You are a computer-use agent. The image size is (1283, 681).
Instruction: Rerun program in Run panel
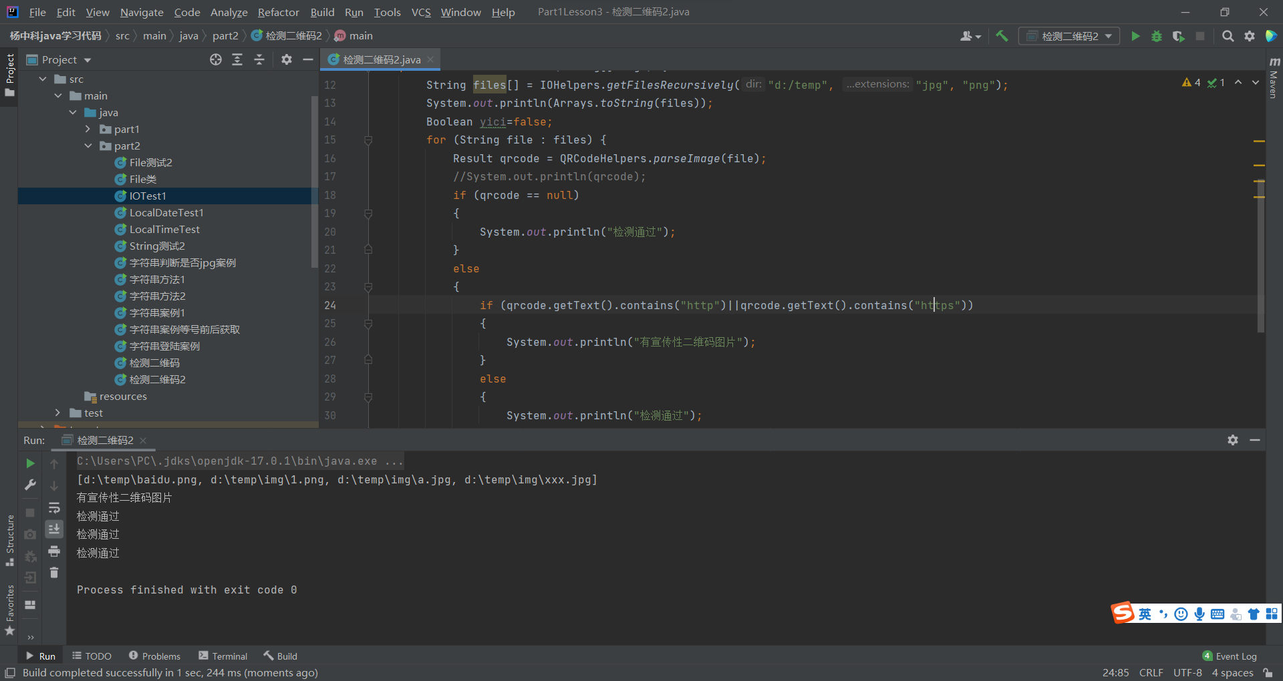tap(30, 463)
